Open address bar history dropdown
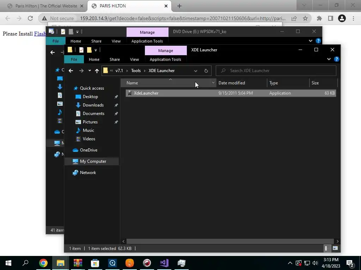Viewport: 361px width, 270px height. [195, 71]
